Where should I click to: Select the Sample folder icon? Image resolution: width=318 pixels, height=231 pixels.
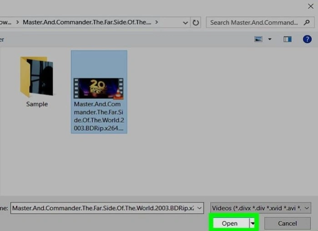[37, 77]
